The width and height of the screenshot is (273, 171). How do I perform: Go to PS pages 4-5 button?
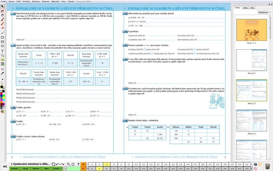point(114,165)
